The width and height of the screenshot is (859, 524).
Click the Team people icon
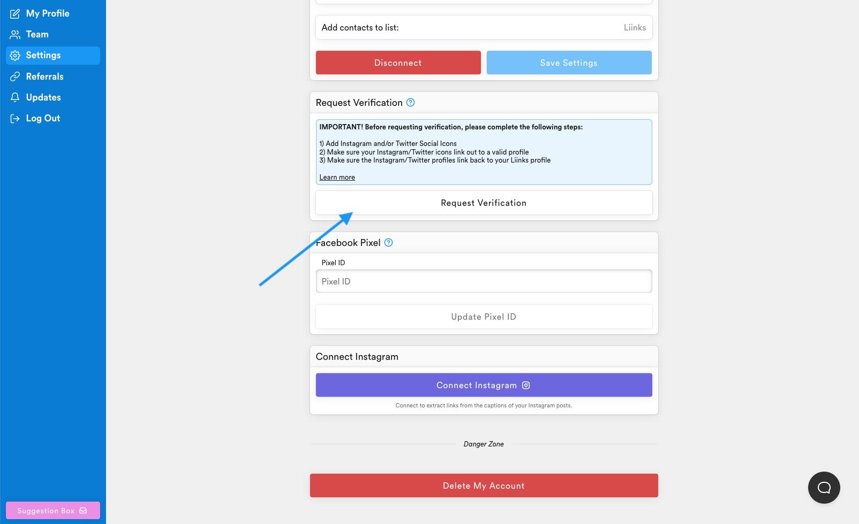click(x=15, y=35)
